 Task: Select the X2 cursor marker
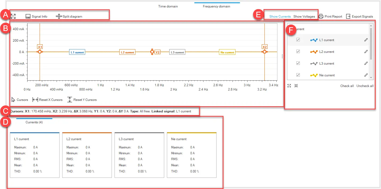(264, 52)
